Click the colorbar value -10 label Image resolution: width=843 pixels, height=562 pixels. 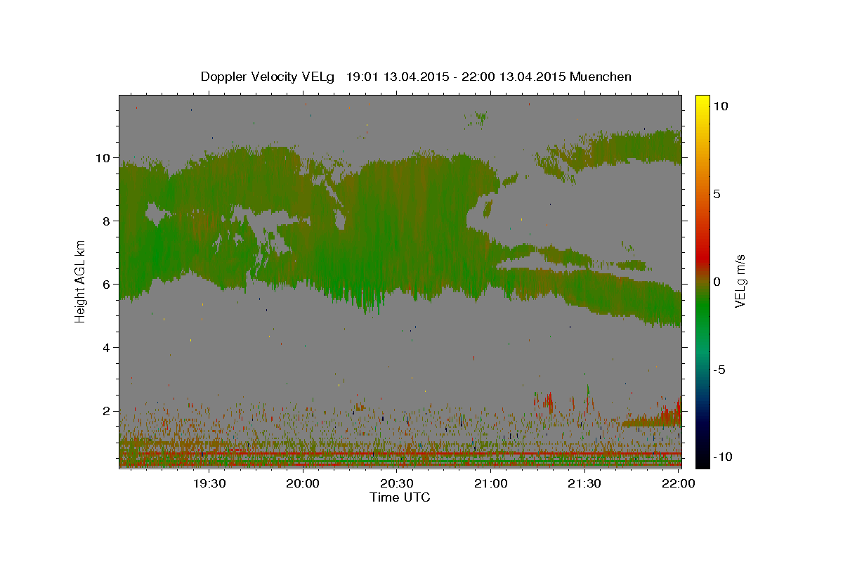tap(723, 457)
